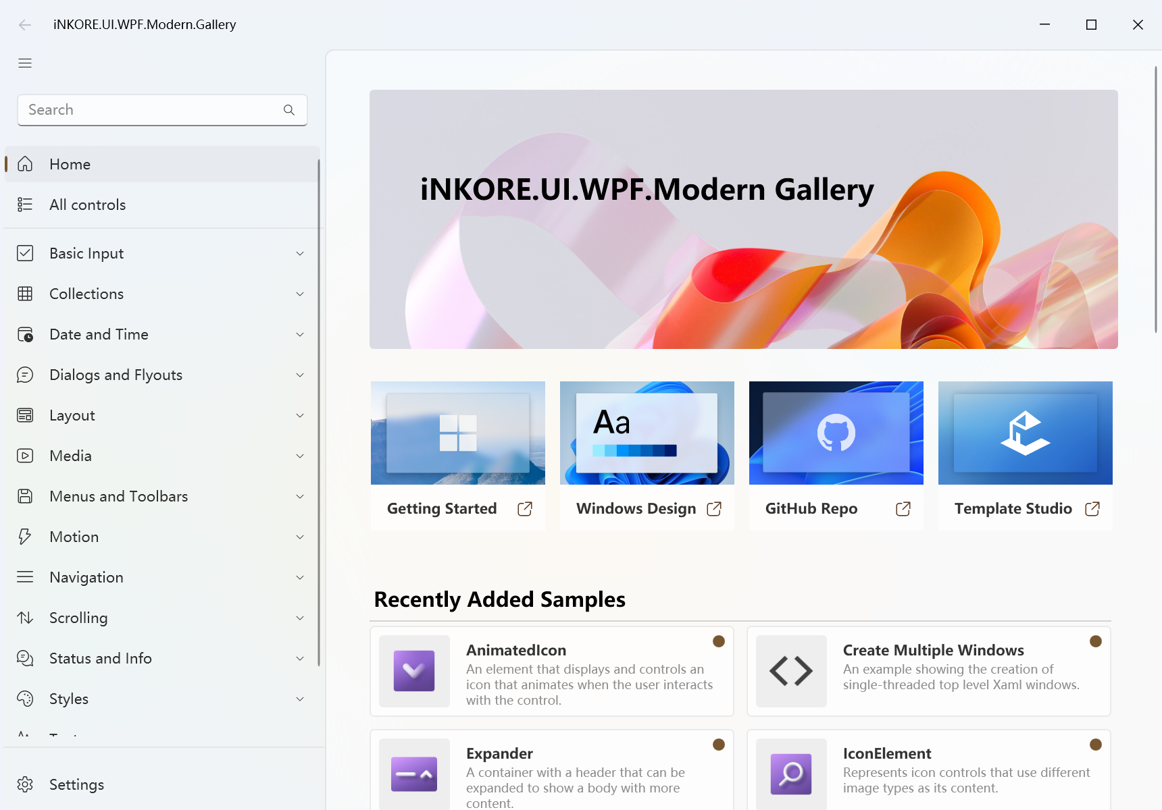Select Home in the navigation pane
The height and width of the screenshot is (810, 1162).
(161, 164)
